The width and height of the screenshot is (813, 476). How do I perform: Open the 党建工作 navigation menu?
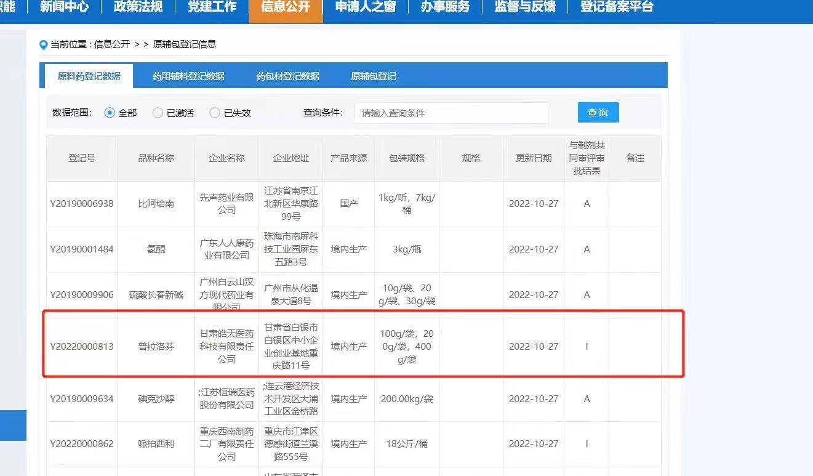(x=212, y=7)
